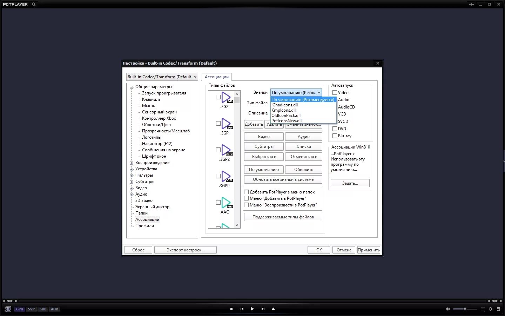Enable Video autoplay checkbox
This screenshot has width=505, height=316.
[x=335, y=93]
